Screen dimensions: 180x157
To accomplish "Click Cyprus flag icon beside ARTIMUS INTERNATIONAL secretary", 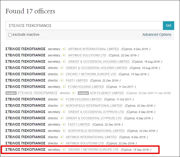I will pyautogui.click(x=64, y=49).
